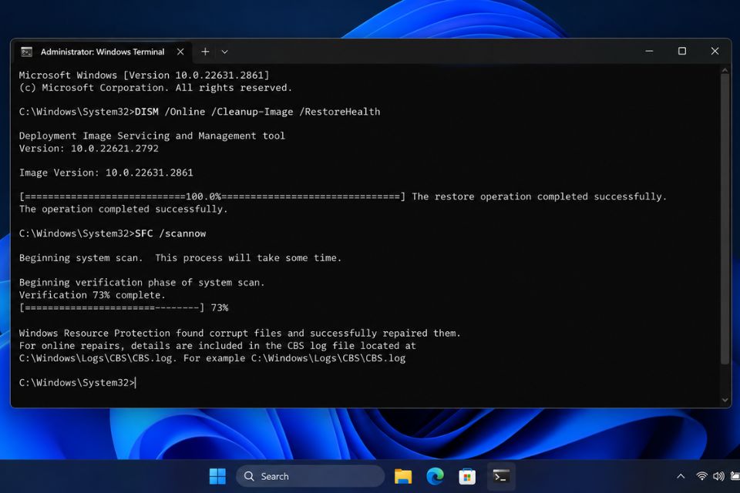Maximize the Windows Terminal window

click(682, 51)
